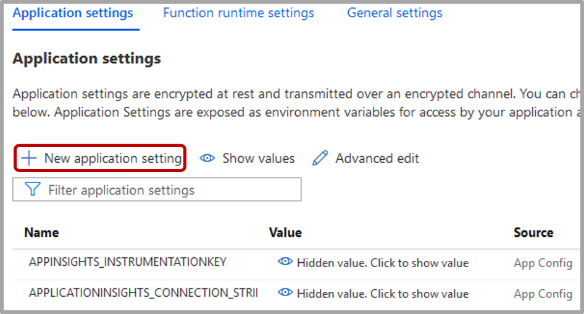Click the Source column header
Screen dimensions: 584x314
coord(533,233)
